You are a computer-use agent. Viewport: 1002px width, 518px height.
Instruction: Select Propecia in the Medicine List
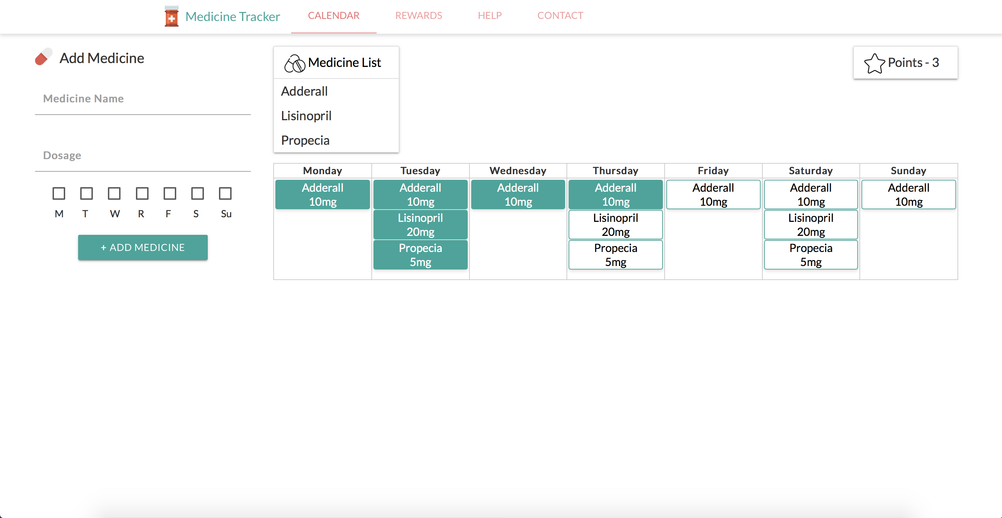(305, 140)
